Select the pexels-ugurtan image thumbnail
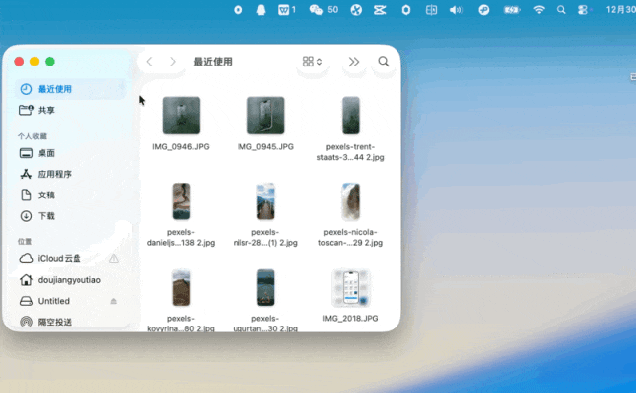 [265, 287]
